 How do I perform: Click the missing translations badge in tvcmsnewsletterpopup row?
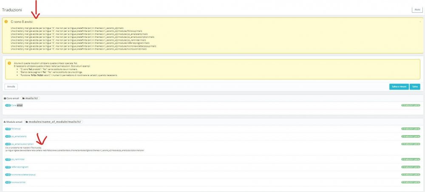(x=411, y=175)
